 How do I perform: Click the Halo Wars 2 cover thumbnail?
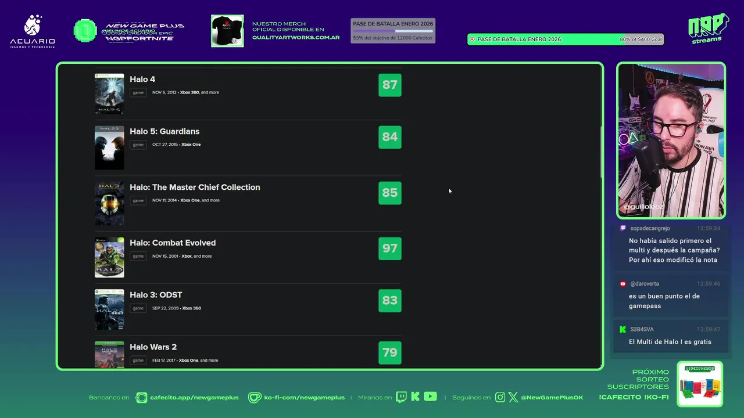pos(109,355)
